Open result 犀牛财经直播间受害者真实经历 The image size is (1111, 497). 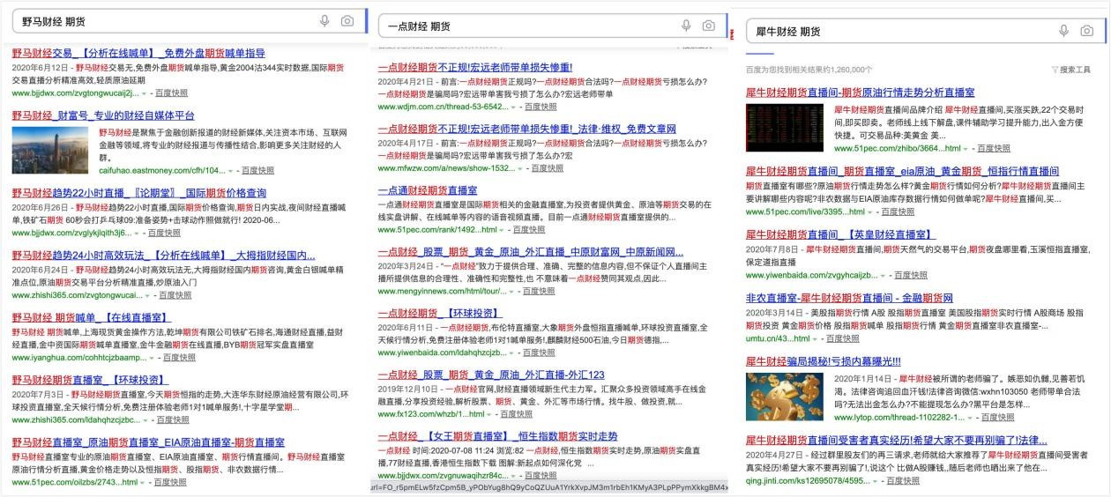[897, 441]
